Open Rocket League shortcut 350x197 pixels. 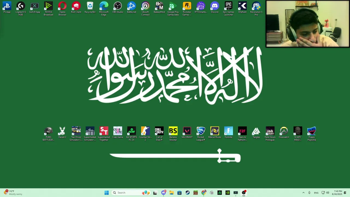pos(201,134)
